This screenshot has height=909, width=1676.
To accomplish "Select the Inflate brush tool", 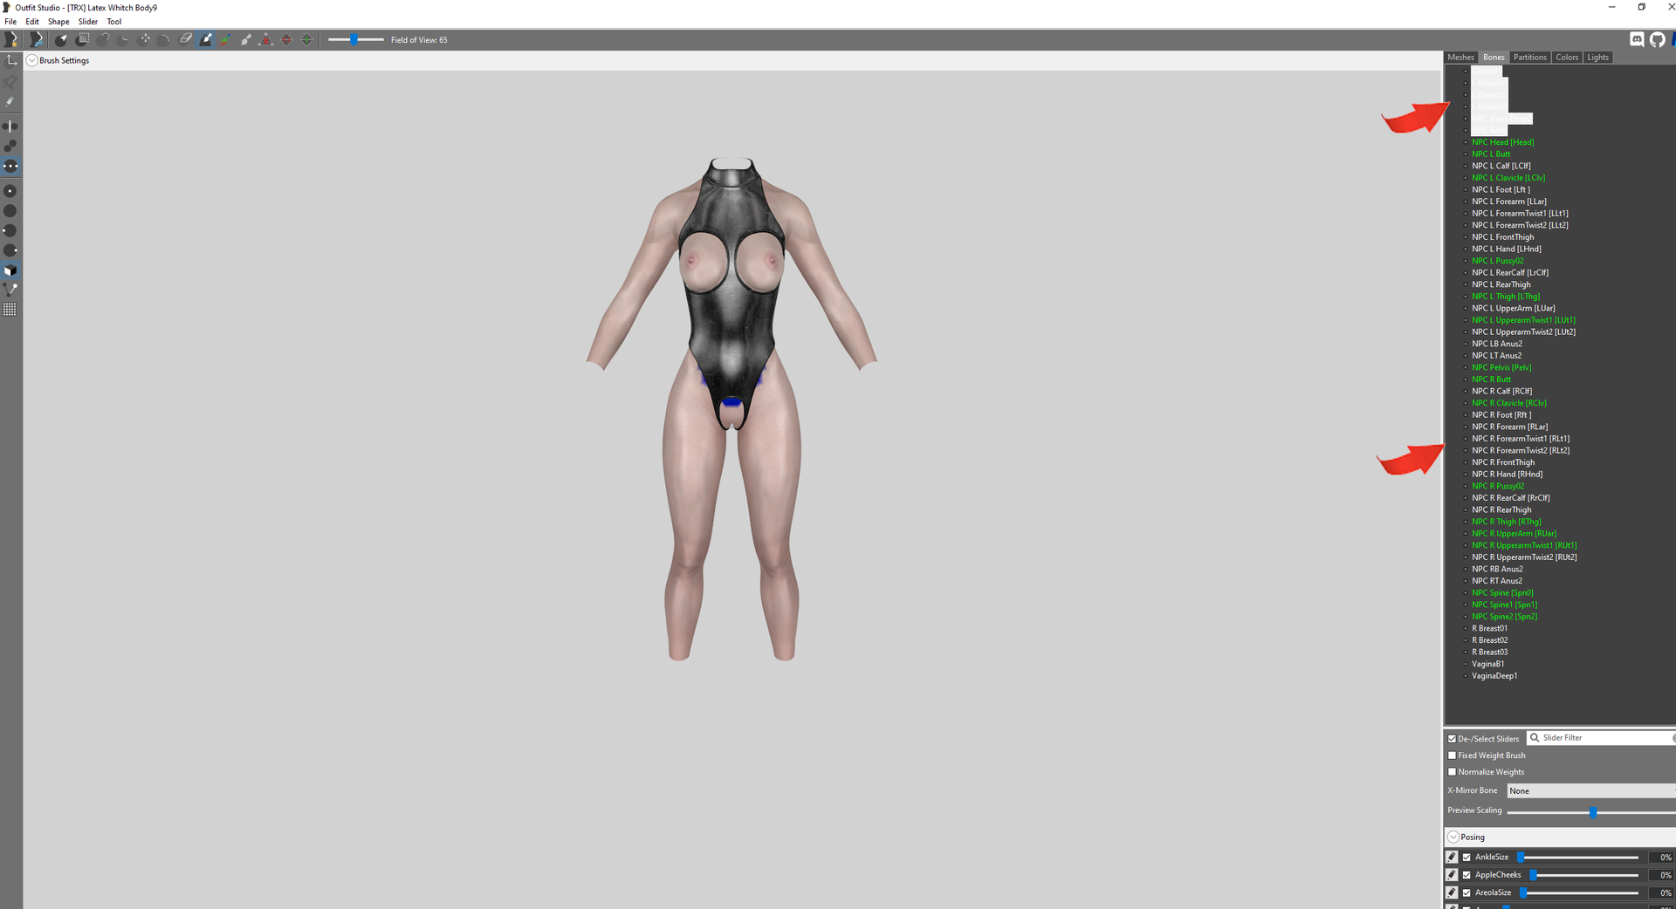I will pyautogui.click(x=104, y=39).
